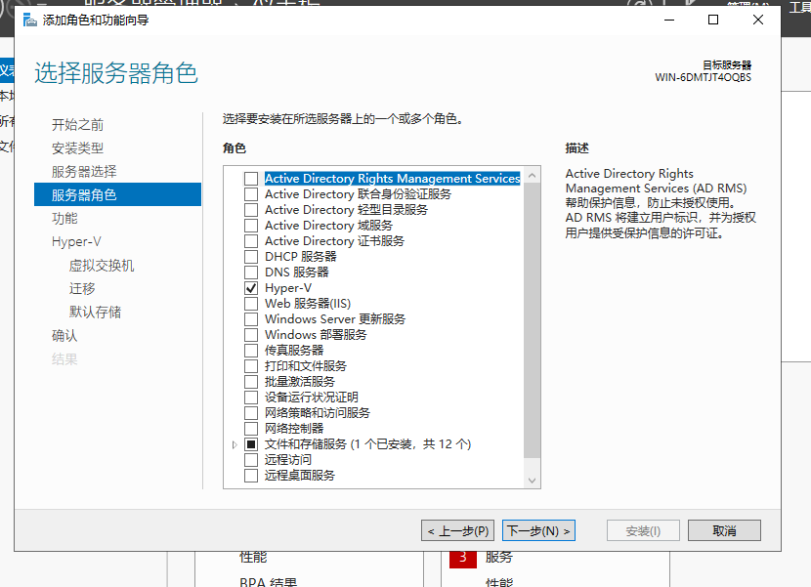Check Windows 部署服务 checkbox
Screen dimensions: 811x587
click(251, 335)
